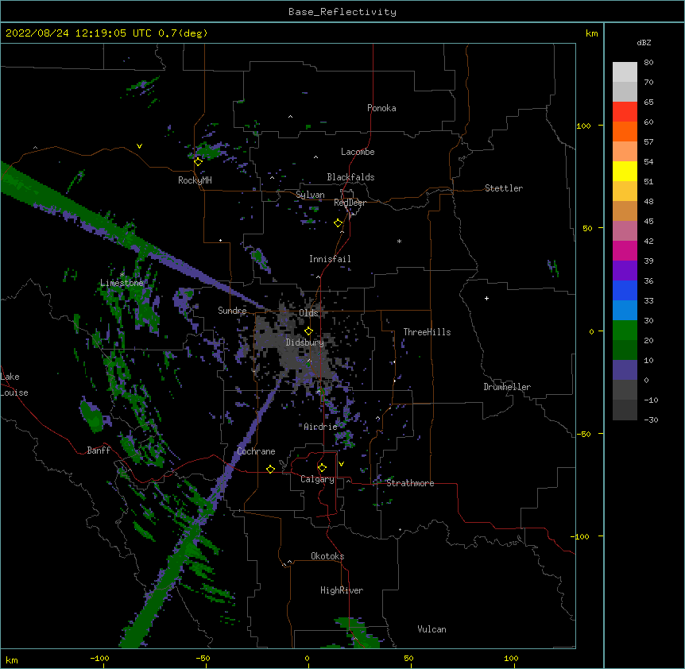Click the Airdrie city label
Screen dimensions: 685x669
click(320, 427)
